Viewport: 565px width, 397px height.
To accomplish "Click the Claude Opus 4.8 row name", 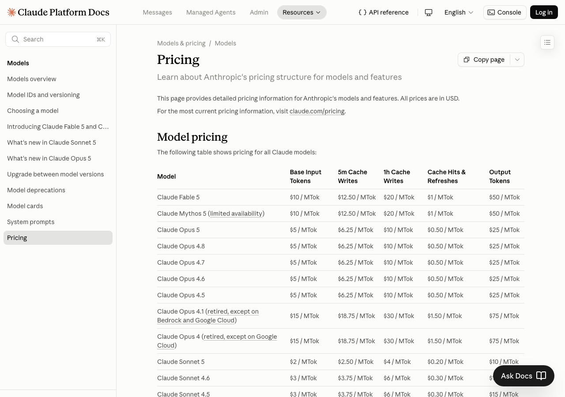I will 181,246.
